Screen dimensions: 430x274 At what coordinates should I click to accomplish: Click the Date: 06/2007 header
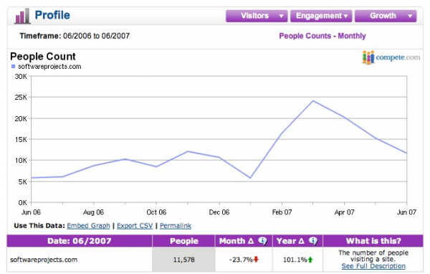(x=80, y=241)
